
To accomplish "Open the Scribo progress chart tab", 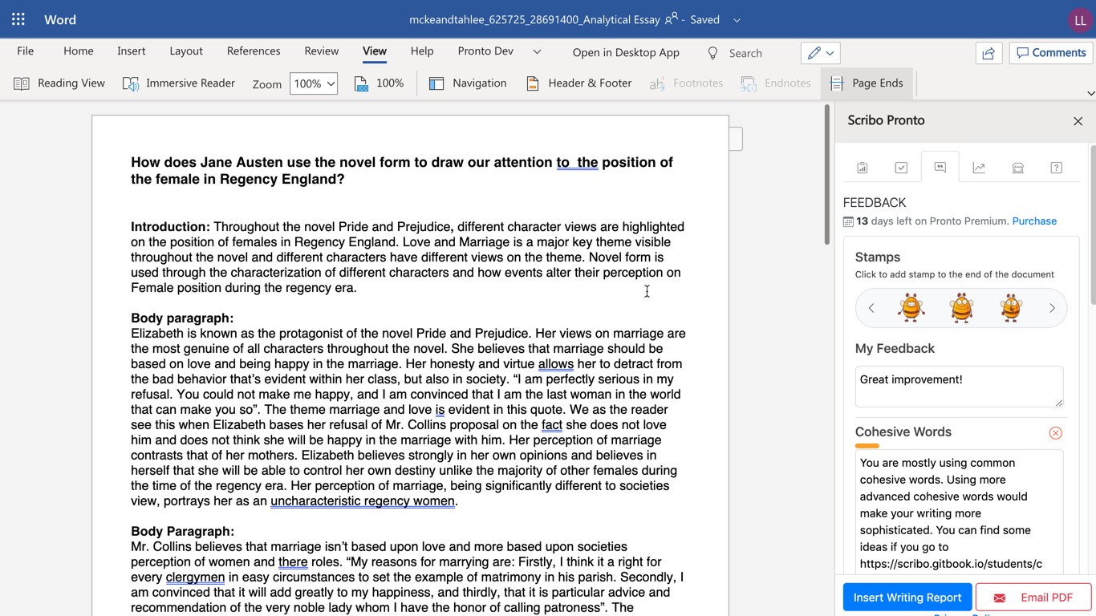I will 979,168.
